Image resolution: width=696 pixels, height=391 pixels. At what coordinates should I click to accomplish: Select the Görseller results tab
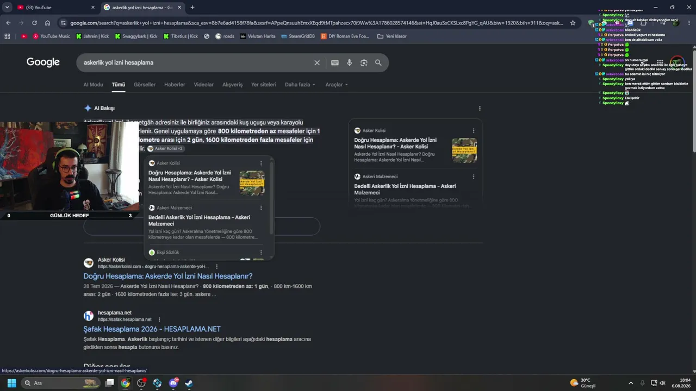click(145, 85)
